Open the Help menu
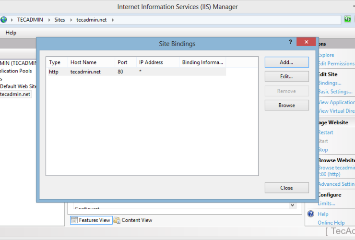Screen dimensions: 355x240 (11, 33)
